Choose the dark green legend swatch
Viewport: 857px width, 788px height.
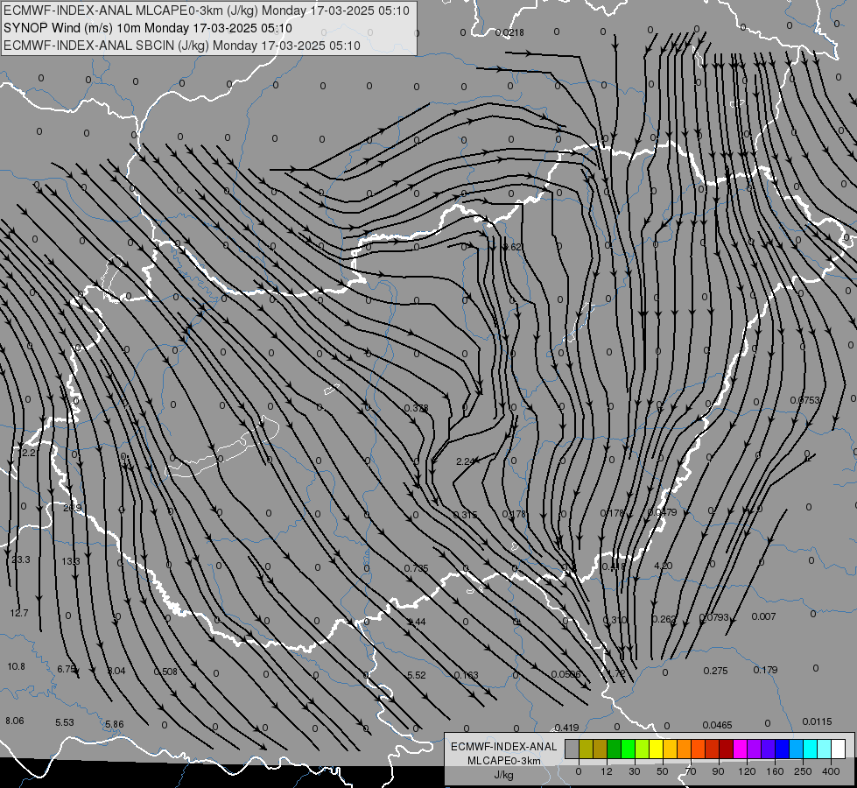coord(614,749)
